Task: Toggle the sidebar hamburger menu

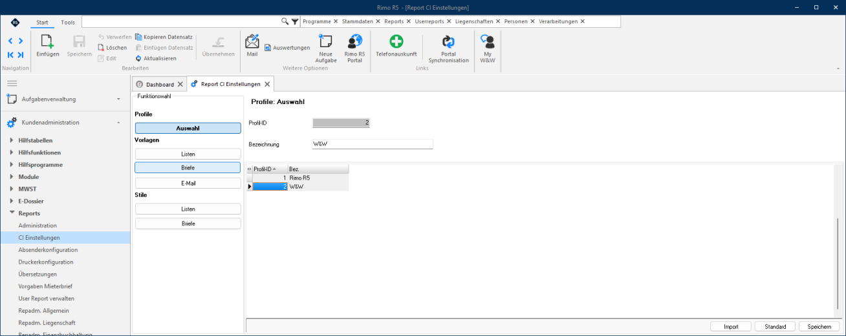Action: 12,83
